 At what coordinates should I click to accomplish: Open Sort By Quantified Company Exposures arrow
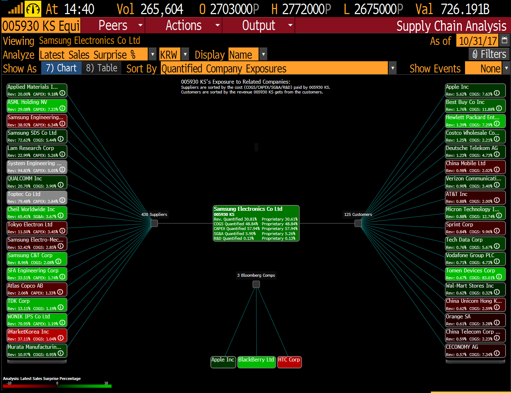pyautogui.click(x=392, y=68)
